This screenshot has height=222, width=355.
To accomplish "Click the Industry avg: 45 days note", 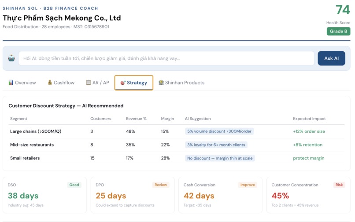I will point(26,205).
